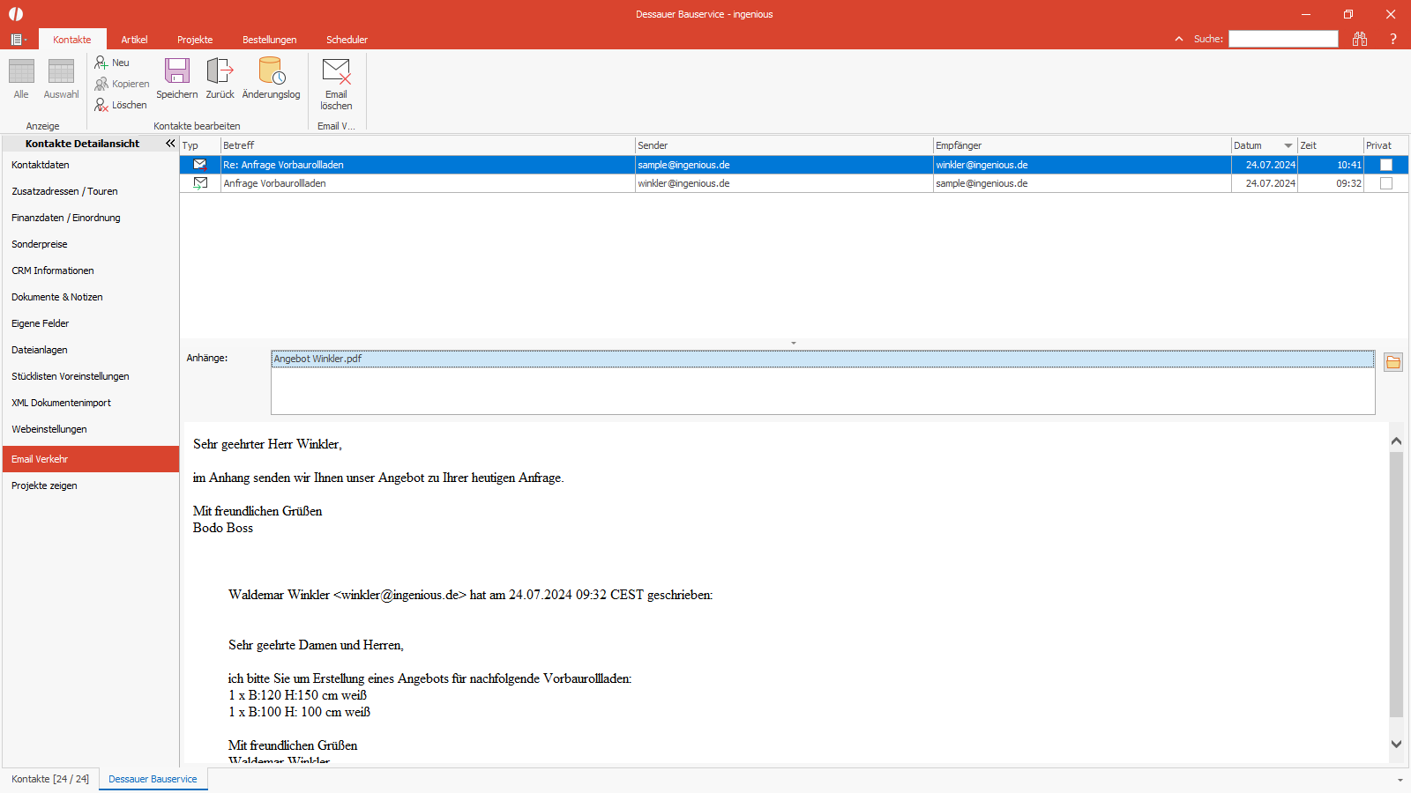Switch to the Artikel ribbon tab
1411x793 pixels.
[134, 40]
